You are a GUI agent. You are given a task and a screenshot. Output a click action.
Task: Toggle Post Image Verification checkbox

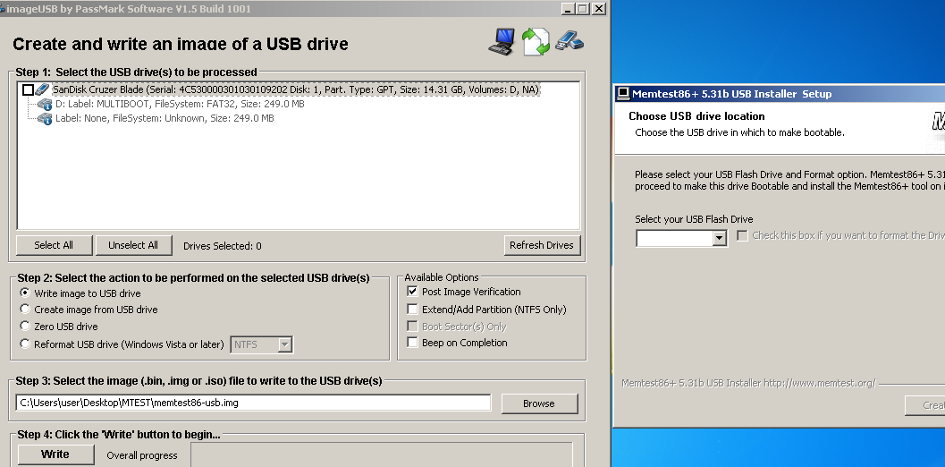click(412, 292)
